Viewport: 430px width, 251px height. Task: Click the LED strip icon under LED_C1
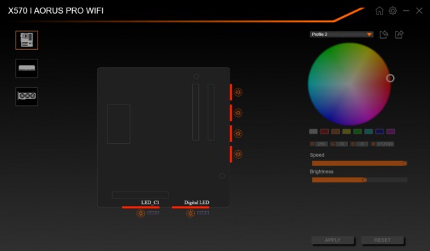click(153, 213)
